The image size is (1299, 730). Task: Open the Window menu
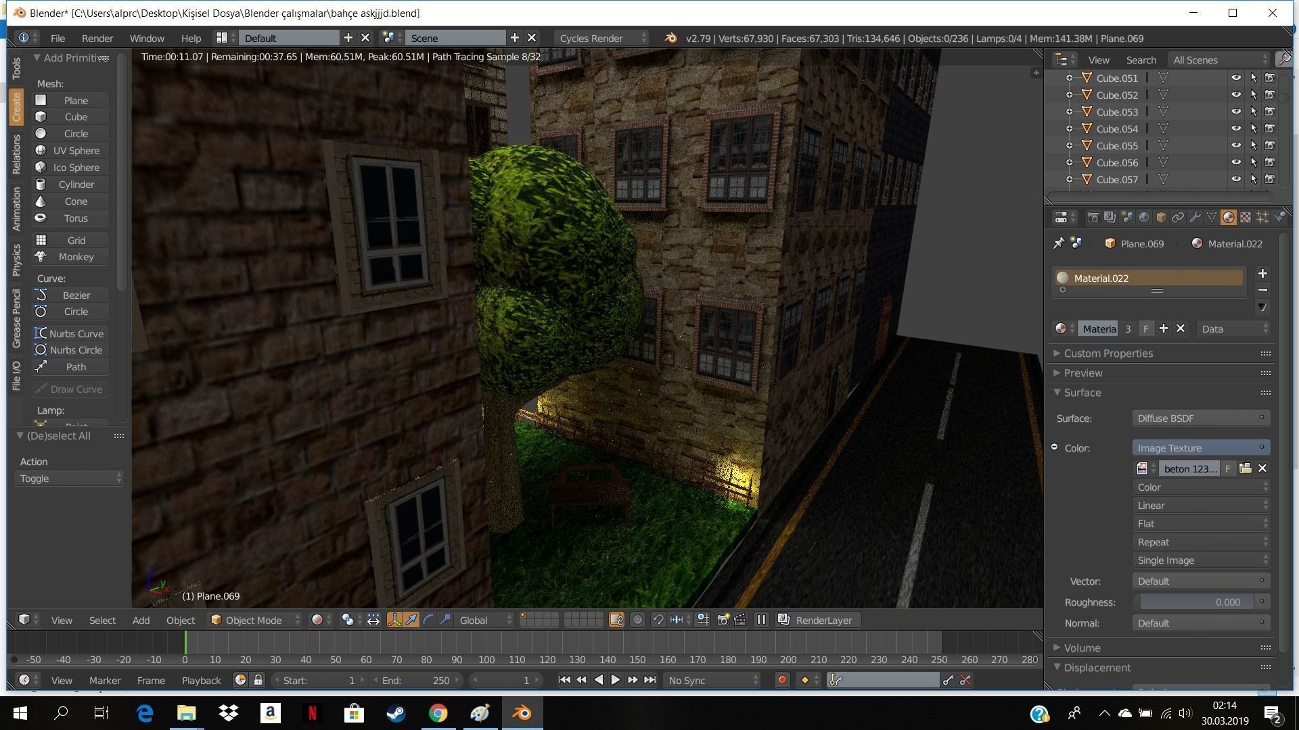pyautogui.click(x=147, y=38)
